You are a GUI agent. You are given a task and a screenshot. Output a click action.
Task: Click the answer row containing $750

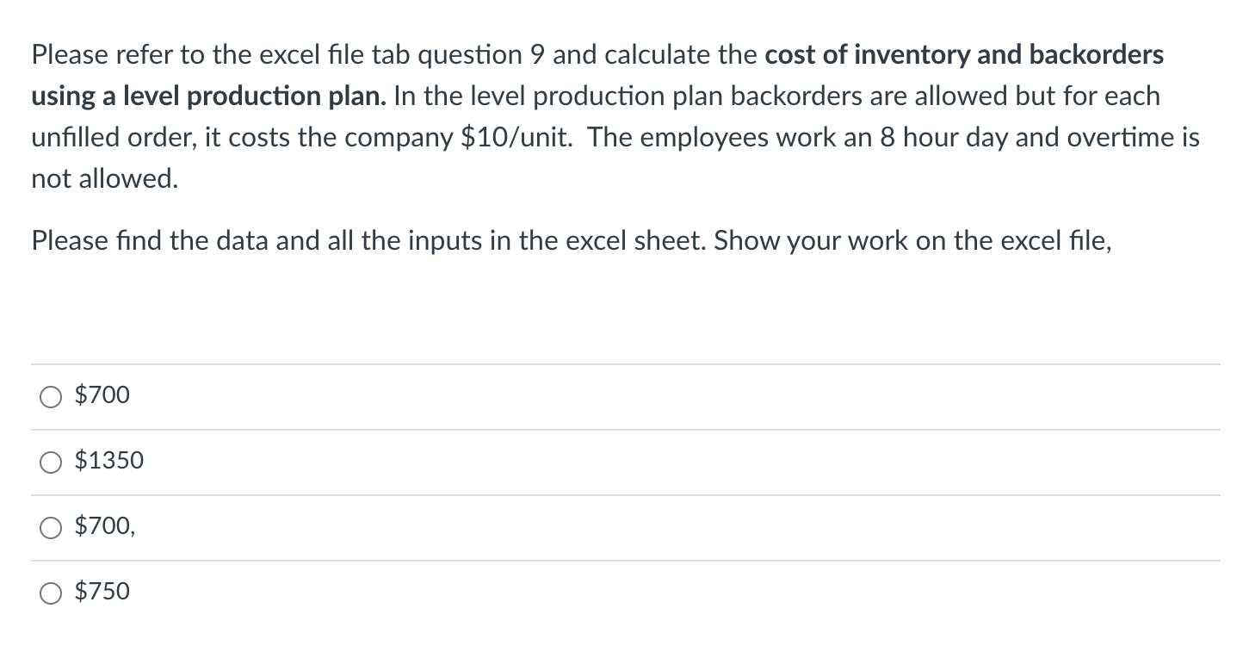[x=603, y=593]
